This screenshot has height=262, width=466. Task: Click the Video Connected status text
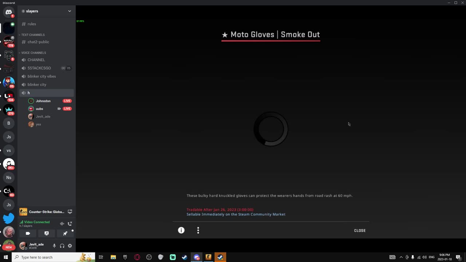point(37,222)
